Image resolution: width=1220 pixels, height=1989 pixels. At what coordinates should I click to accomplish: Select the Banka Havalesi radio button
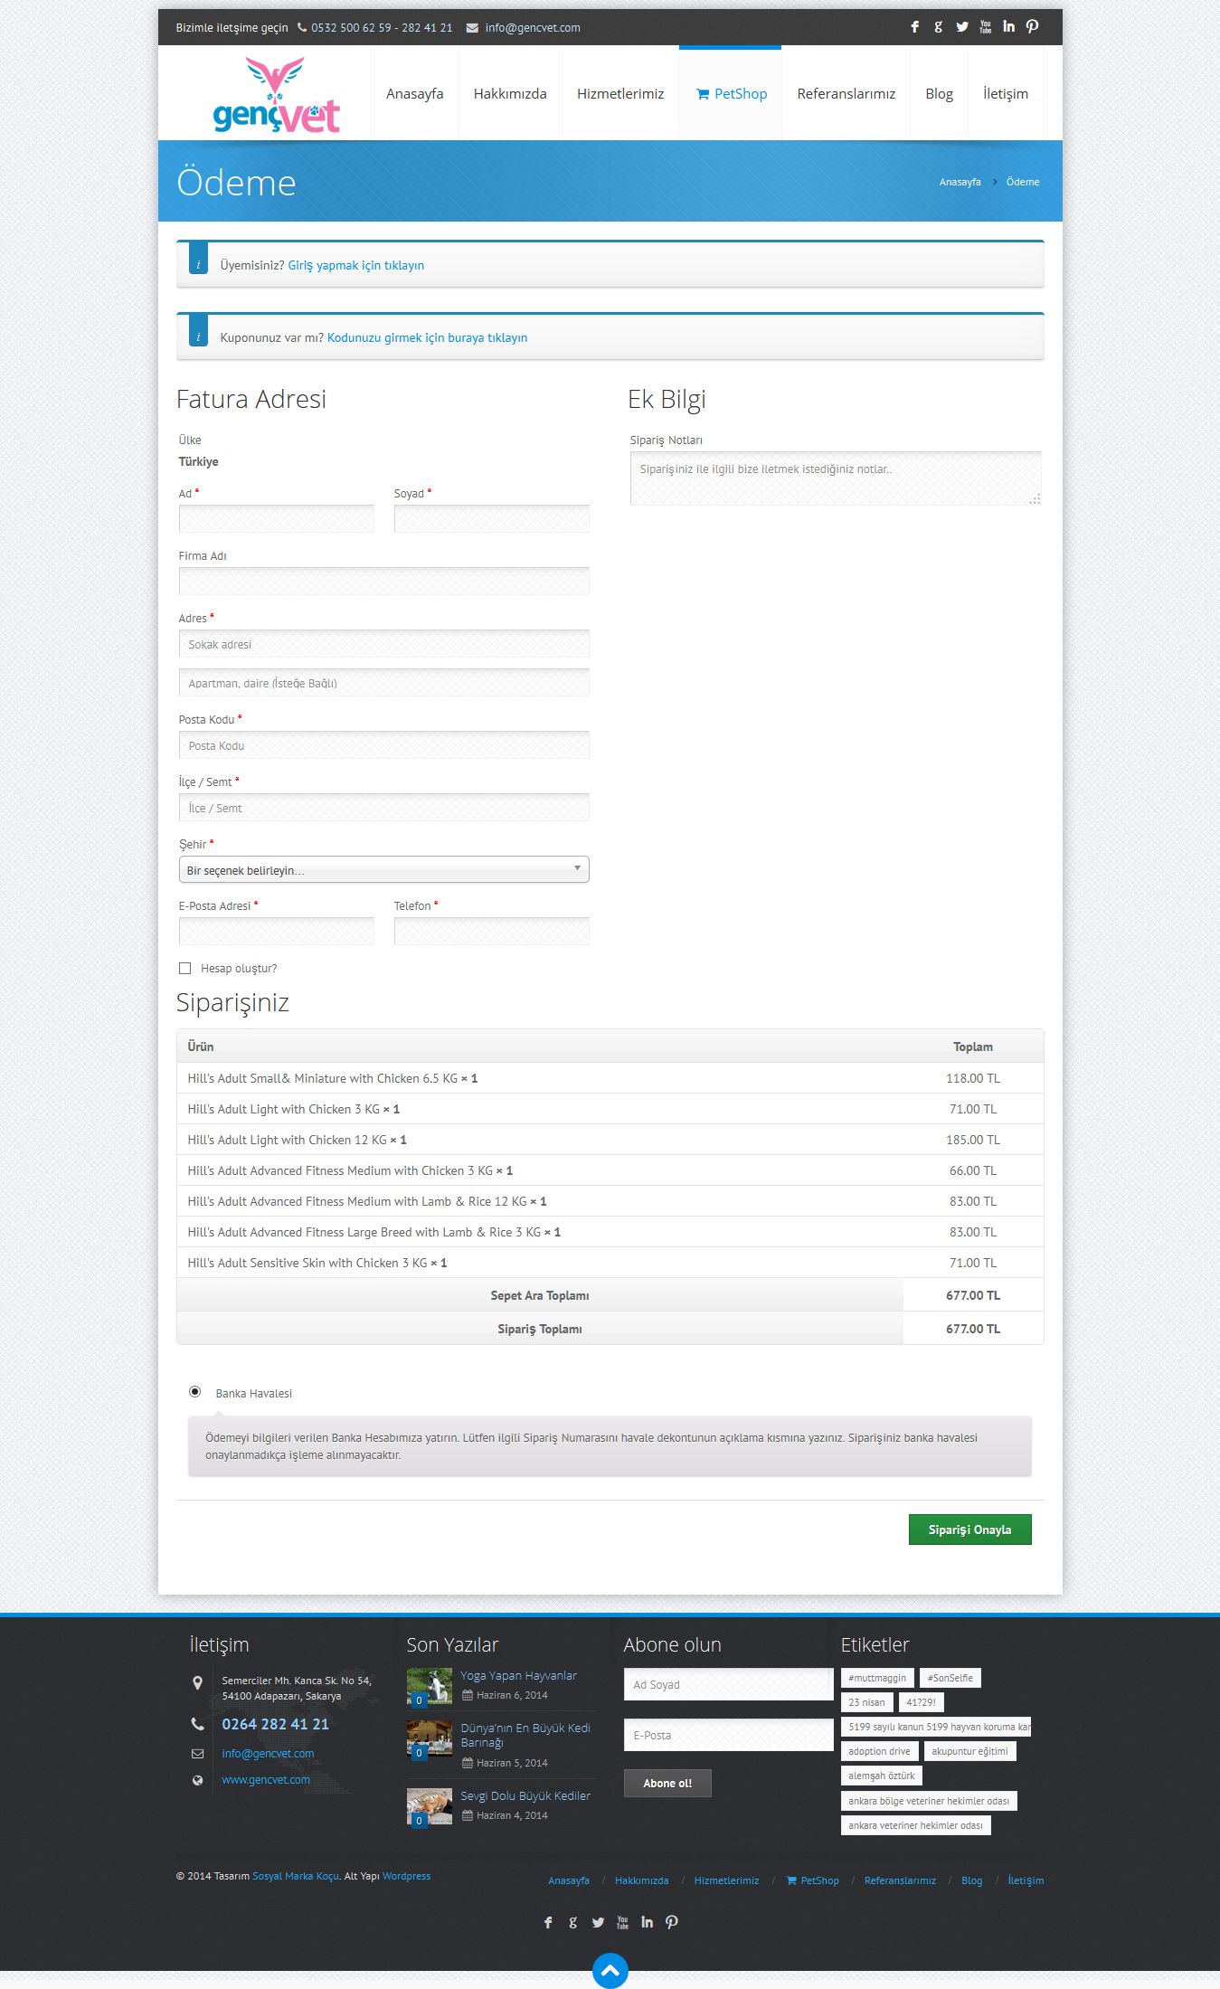tap(194, 1392)
